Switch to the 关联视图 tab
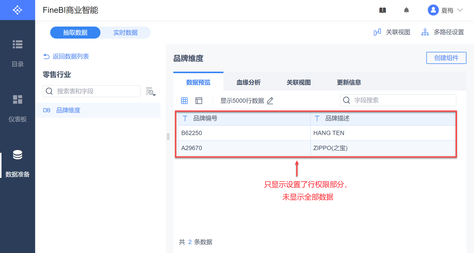Image resolution: width=474 pixels, height=253 pixels. (x=299, y=82)
